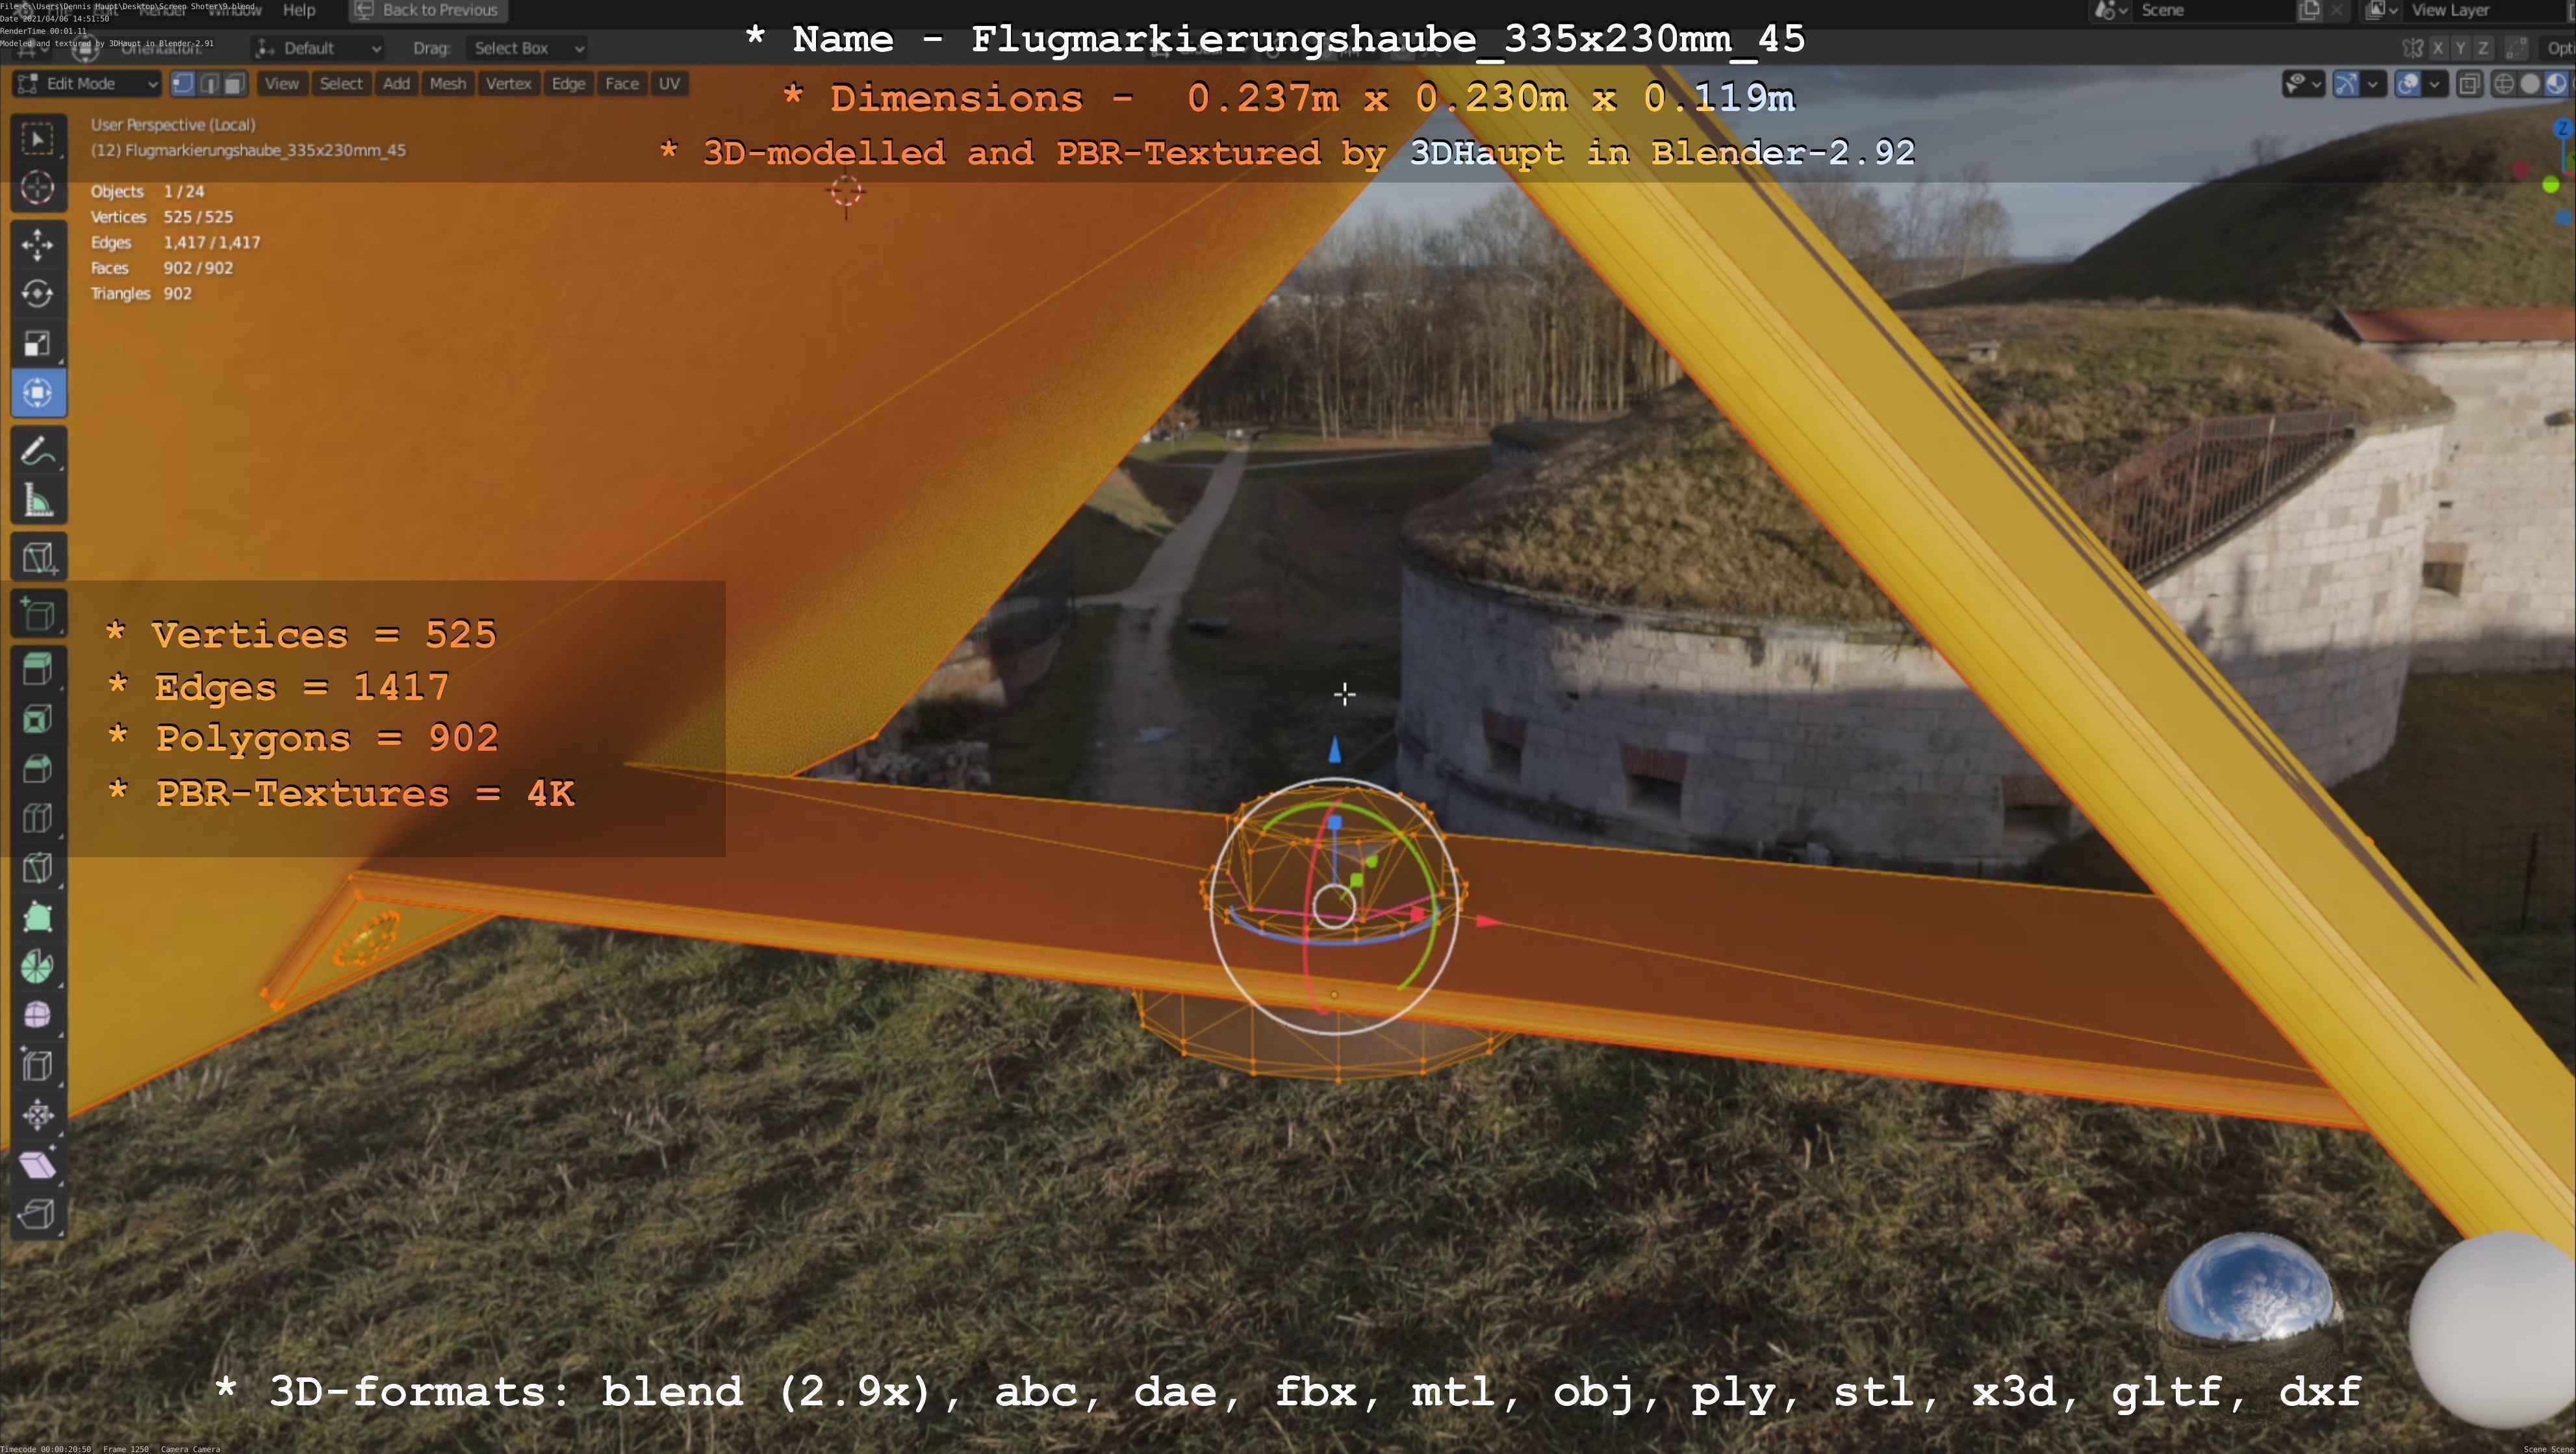Image resolution: width=2576 pixels, height=1454 pixels.
Task: Click the delete scene X icon
Action: point(2337,10)
